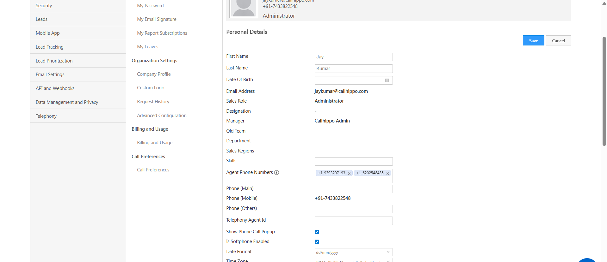This screenshot has height=262, width=607.
Task: Click the Callhippo Admin manager value
Action: [332, 121]
